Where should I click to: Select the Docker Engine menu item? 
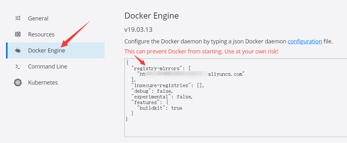click(x=46, y=51)
